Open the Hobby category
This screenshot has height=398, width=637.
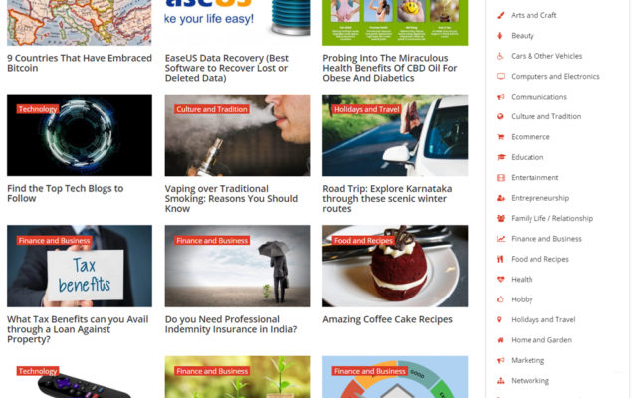(522, 299)
